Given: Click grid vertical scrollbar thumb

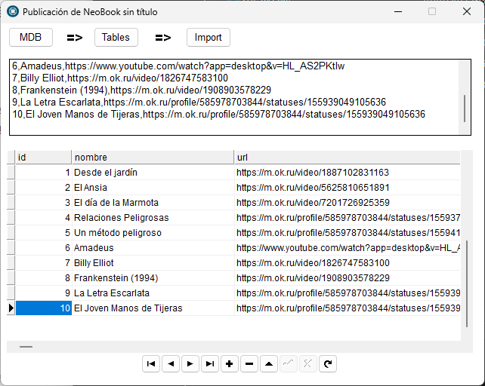Looking at the screenshot, I should [x=467, y=283].
